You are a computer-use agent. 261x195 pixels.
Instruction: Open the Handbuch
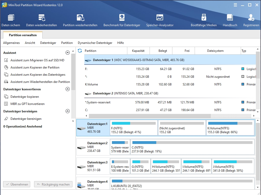[230, 21]
